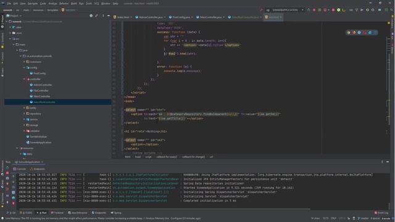The image size is (395, 222).
Task: Open the File menu
Action: (9, 4)
